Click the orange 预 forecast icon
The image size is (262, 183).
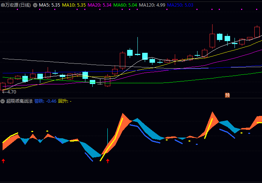point(227,95)
